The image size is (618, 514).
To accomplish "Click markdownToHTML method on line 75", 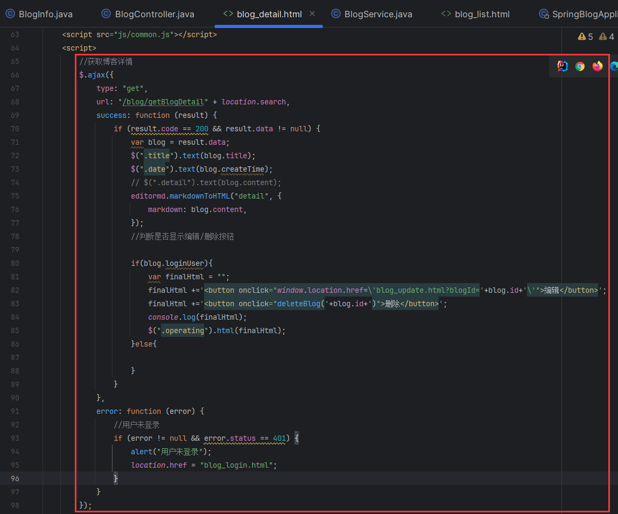I will click(199, 196).
